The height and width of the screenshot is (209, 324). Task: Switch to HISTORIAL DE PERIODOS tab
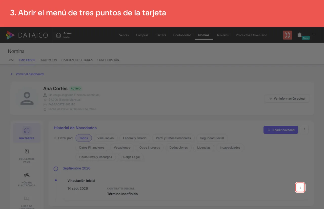pos(77,60)
